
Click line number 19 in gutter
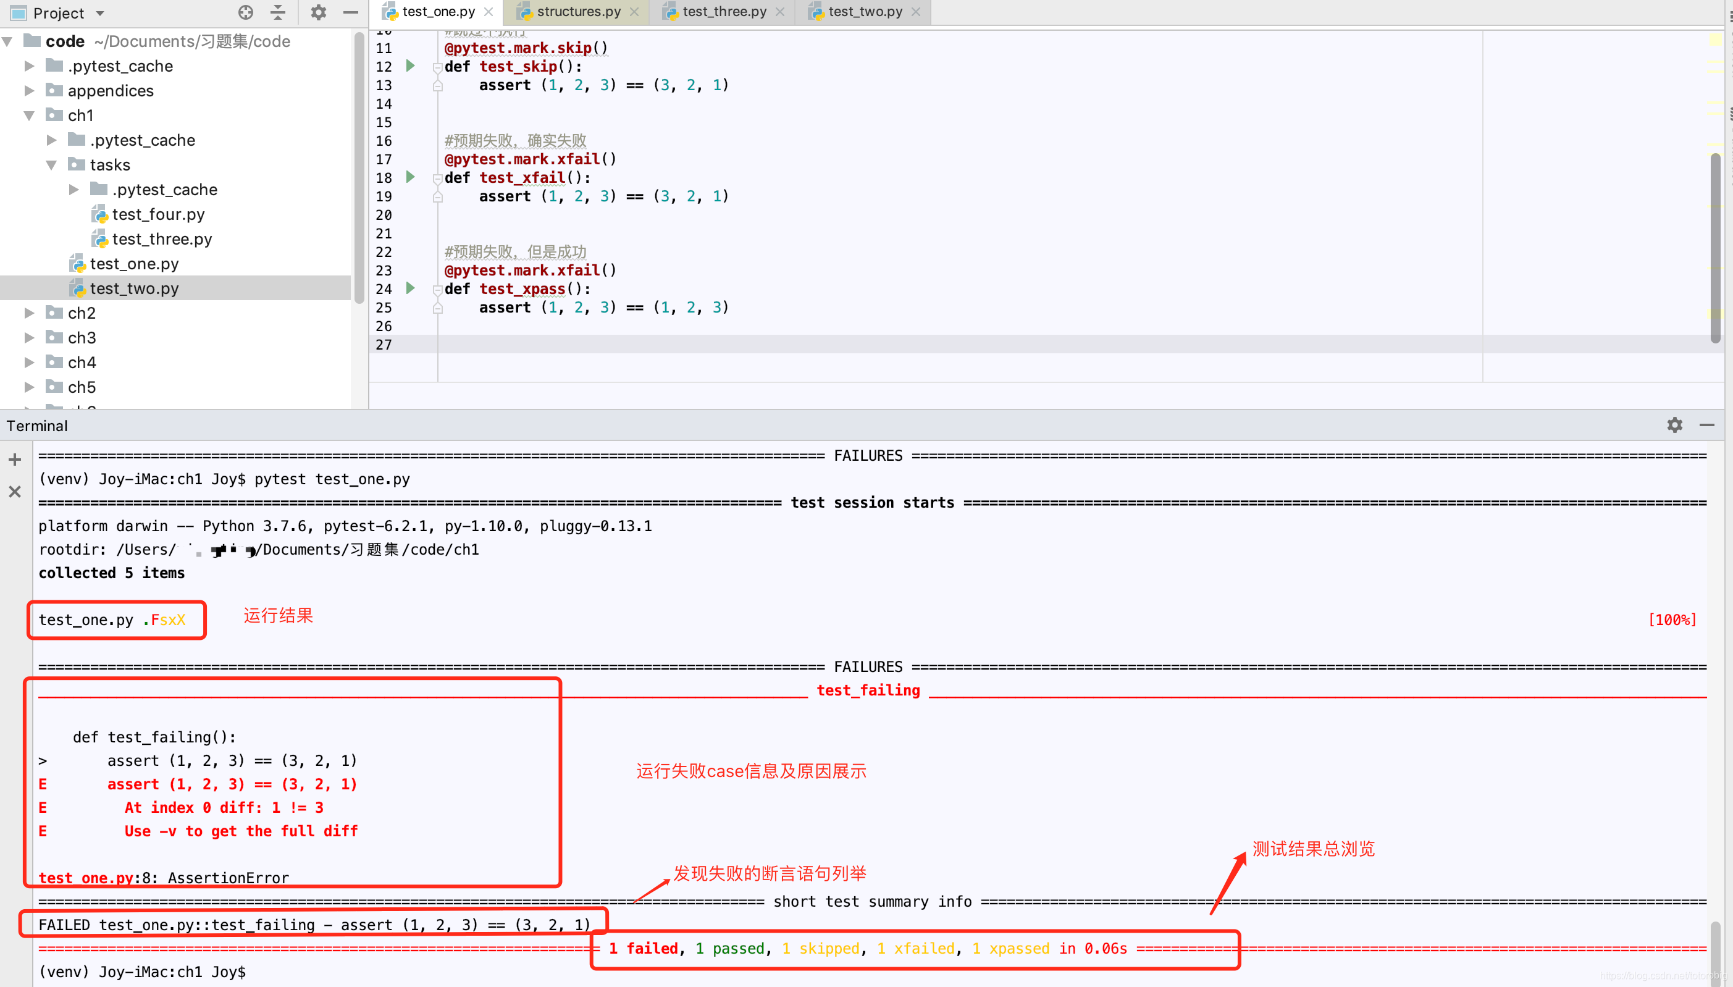384,196
